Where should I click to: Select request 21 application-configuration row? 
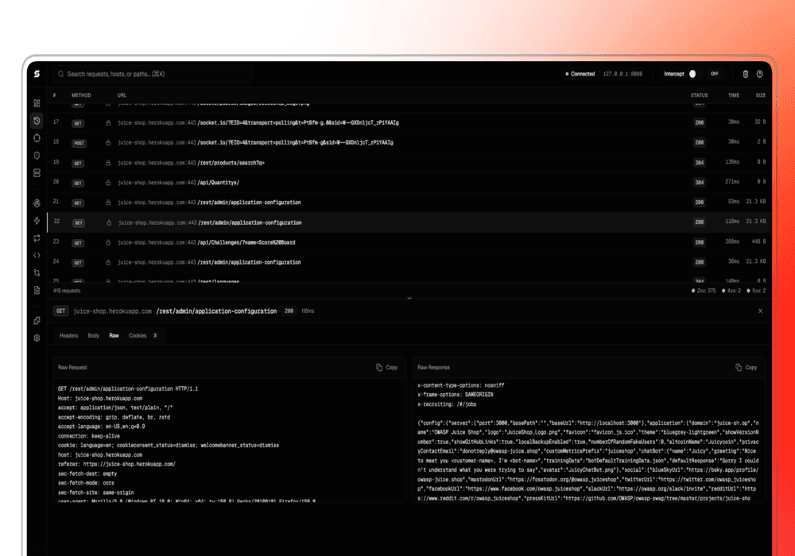(409, 203)
